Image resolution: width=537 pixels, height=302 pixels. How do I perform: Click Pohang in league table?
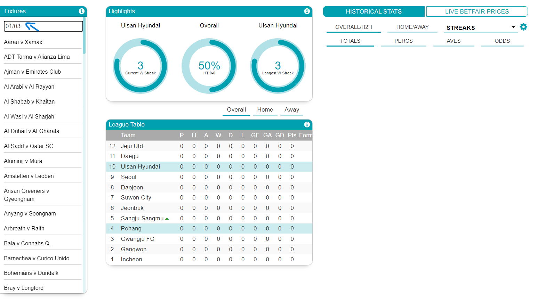point(131,228)
